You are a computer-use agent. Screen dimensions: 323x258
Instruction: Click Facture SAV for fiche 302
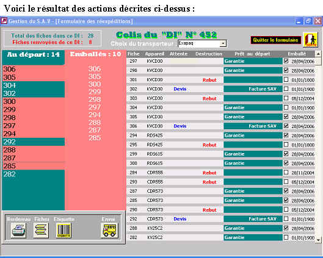[262, 89]
